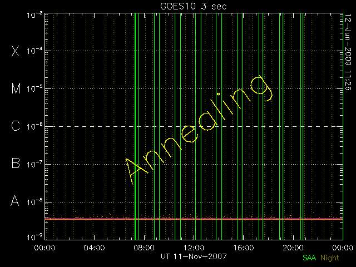The height and width of the screenshot is (267, 356).
Task: Click the 10⁻⁷ y-axis tick label
Action: [34, 164]
